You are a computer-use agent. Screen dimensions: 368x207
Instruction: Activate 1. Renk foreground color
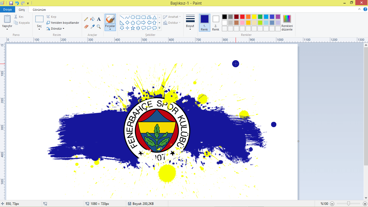tap(205, 23)
